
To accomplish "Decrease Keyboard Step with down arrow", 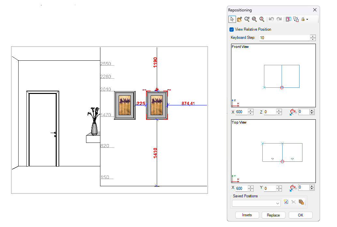I will 313,39.
